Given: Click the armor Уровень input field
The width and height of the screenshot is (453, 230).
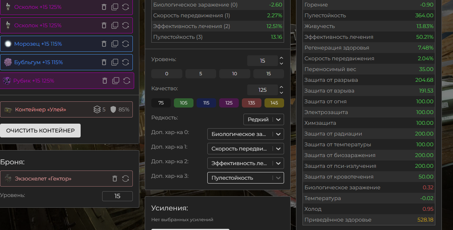Looking at the screenshot, I should [x=117, y=196].
